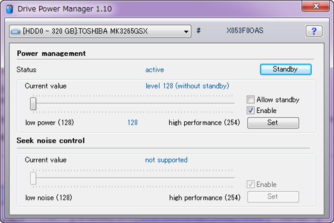
Task: Open help with the question mark button
Action: [314, 31]
